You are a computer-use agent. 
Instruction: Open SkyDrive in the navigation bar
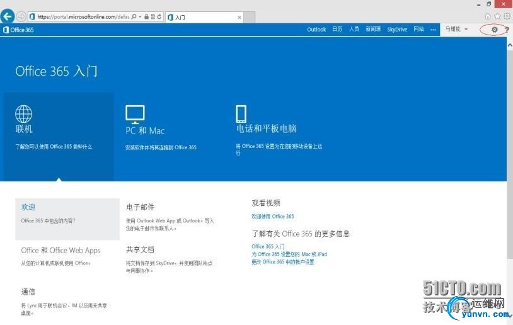click(397, 30)
